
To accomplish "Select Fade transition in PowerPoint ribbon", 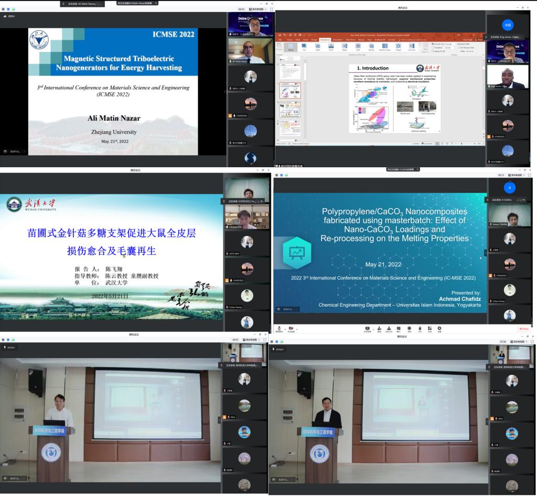I will coord(317,47).
